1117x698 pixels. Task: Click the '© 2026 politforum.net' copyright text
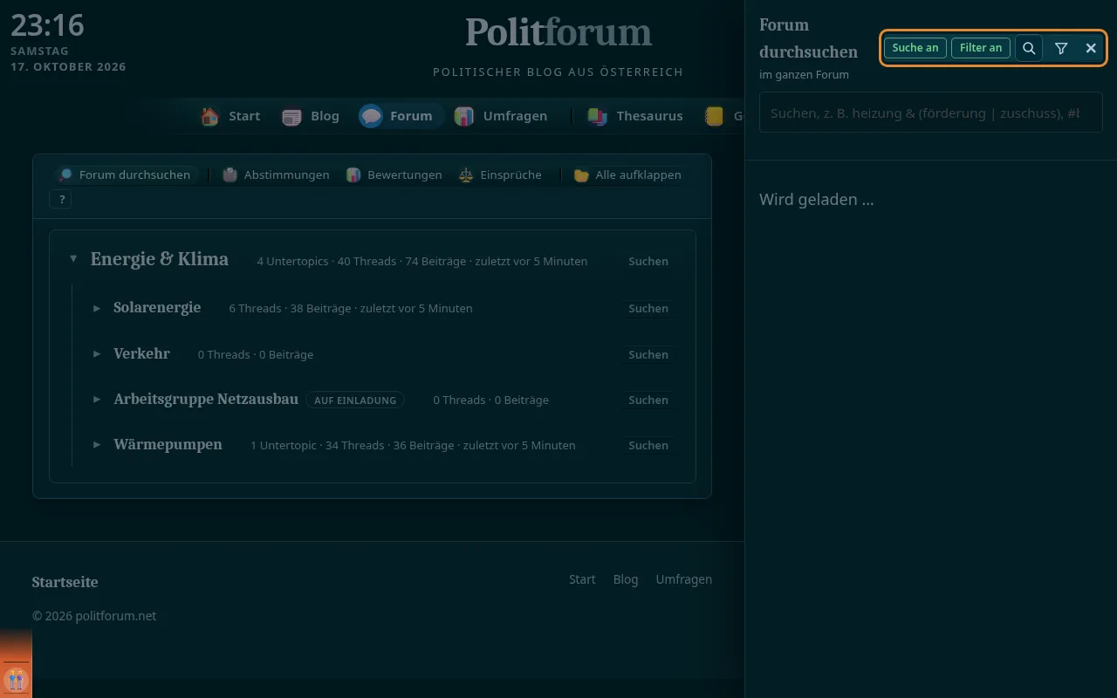point(94,616)
